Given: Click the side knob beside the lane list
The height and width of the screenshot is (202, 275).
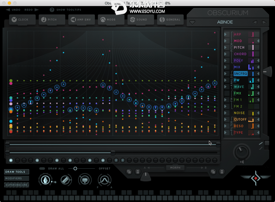Looking at the screenshot, I should (x=267, y=72).
